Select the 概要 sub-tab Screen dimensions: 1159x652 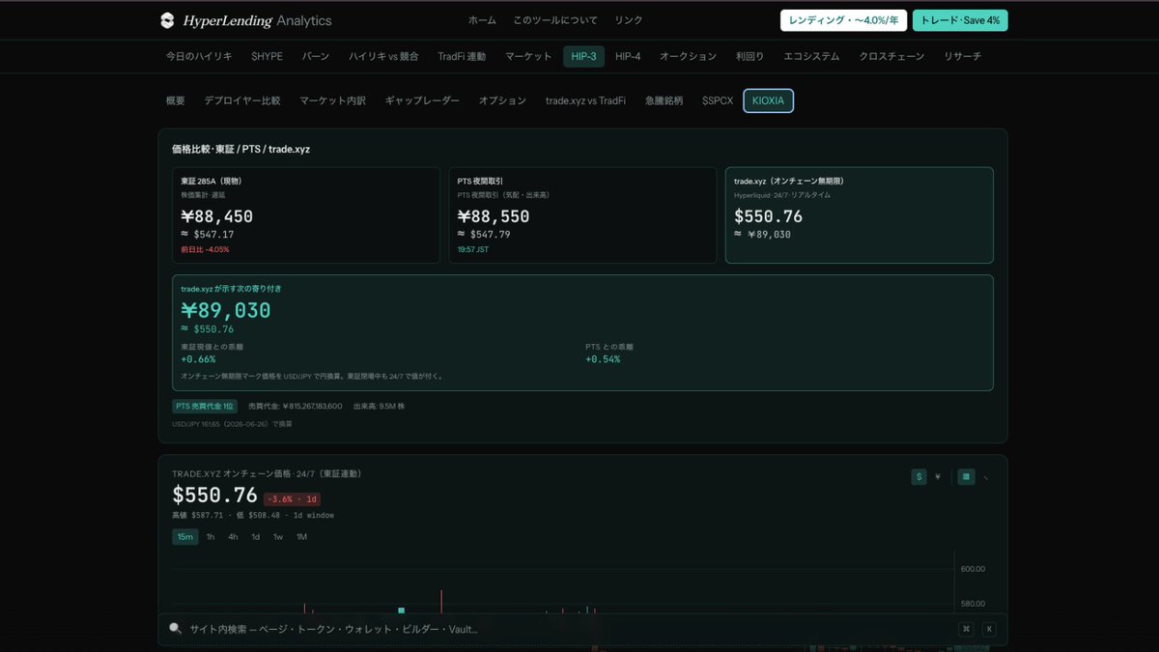point(176,100)
